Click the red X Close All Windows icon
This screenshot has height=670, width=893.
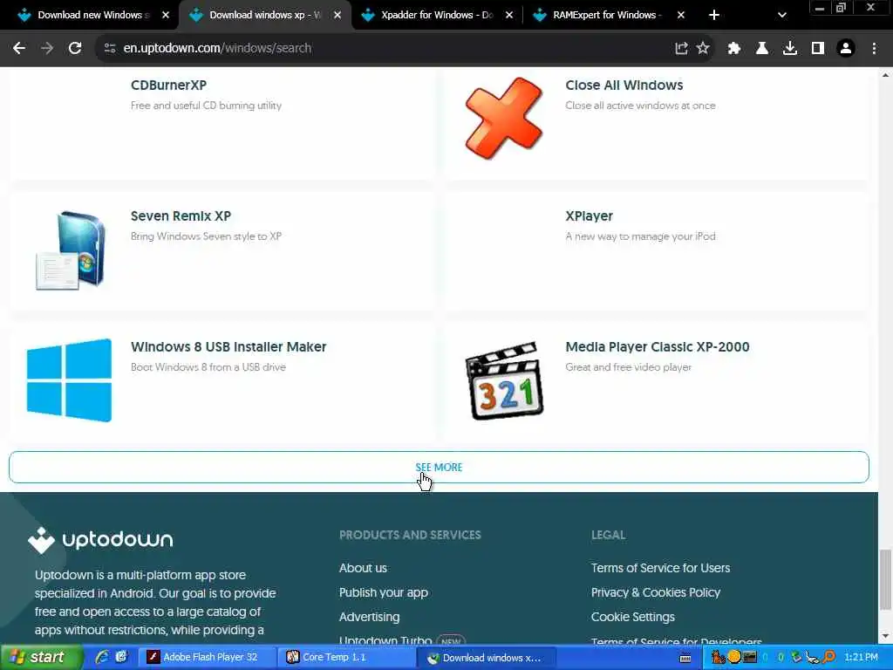click(x=504, y=118)
